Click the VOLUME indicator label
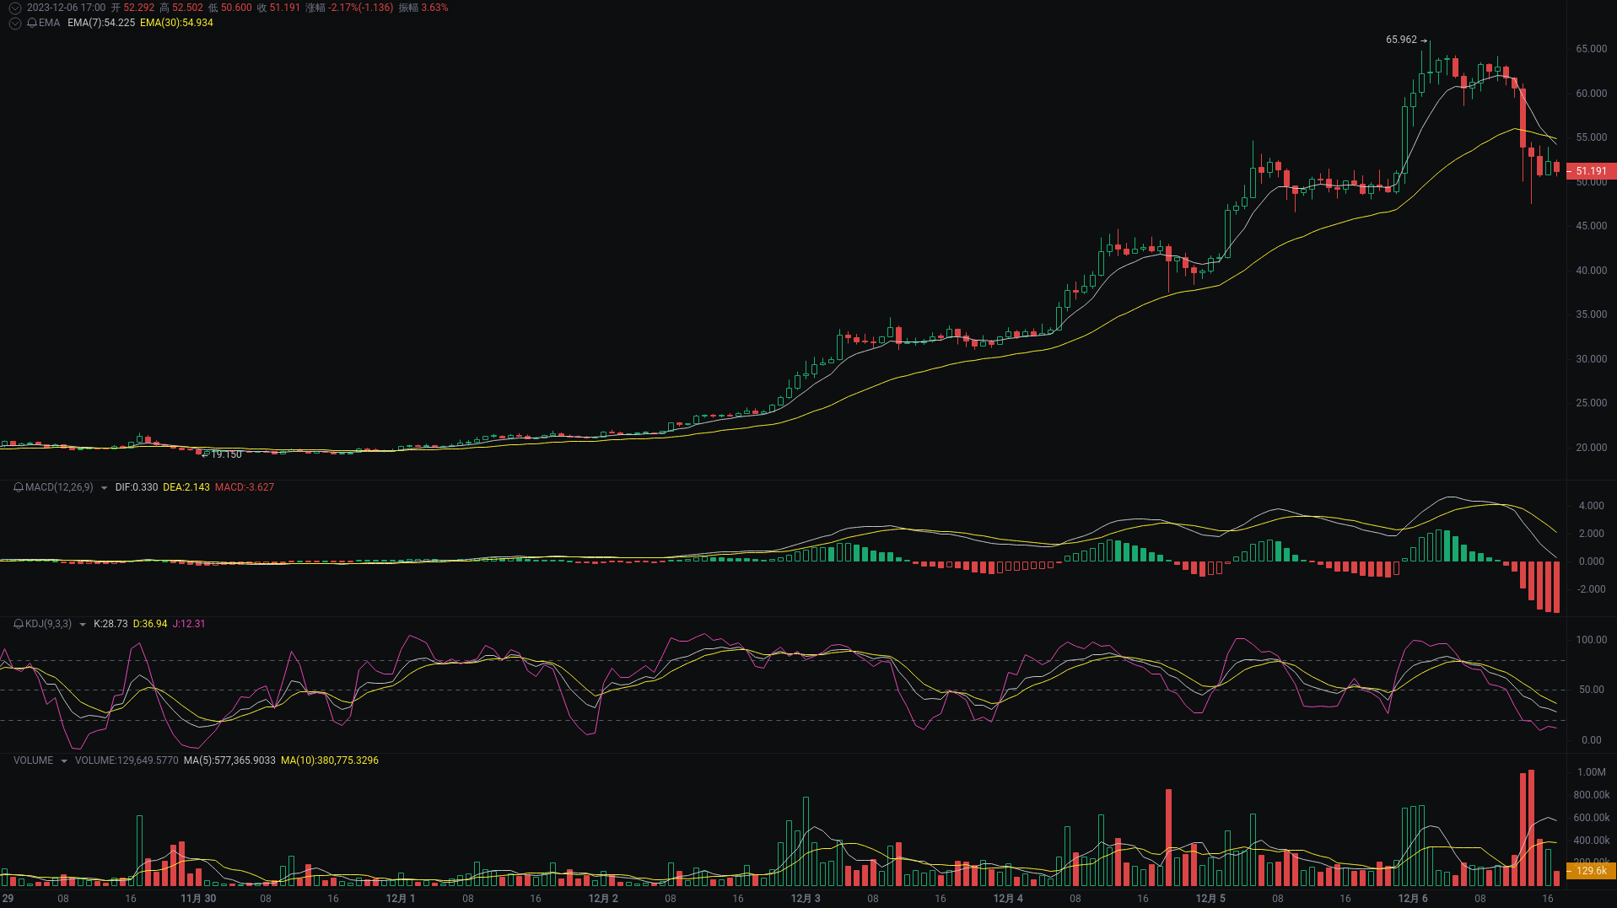Viewport: 1617px width, 908px height. pyautogui.click(x=33, y=760)
